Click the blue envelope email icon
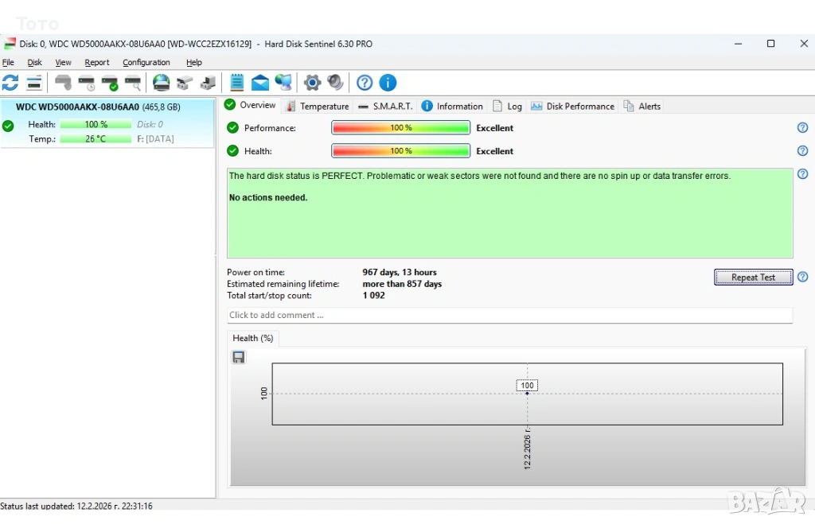 coord(260,83)
